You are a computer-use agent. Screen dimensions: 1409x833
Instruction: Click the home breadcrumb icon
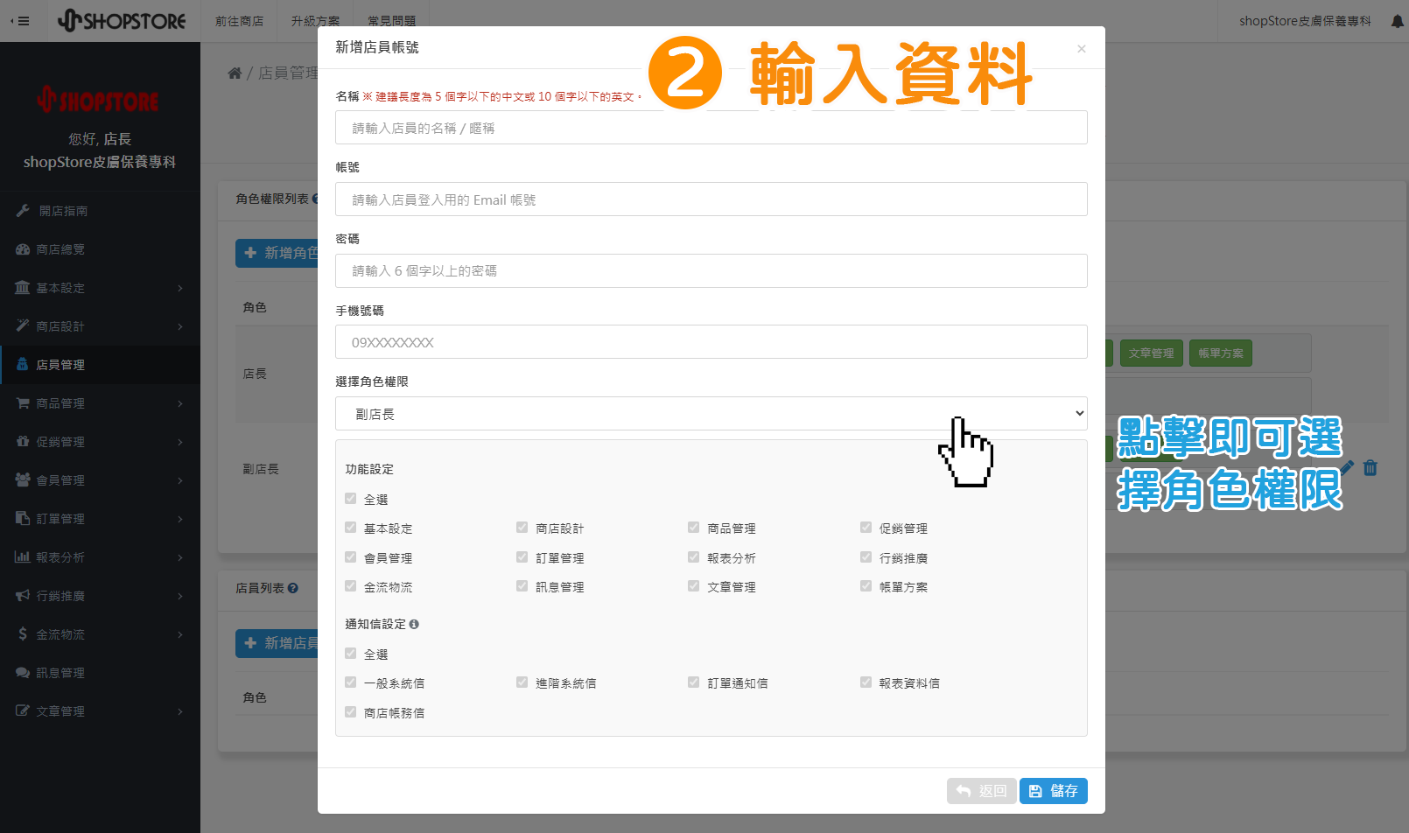[235, 73]
